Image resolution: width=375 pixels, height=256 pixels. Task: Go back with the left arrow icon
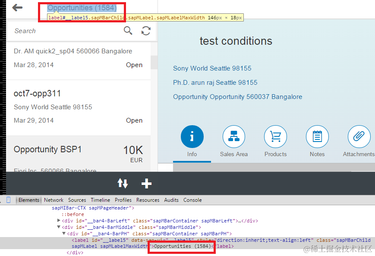pyautogui.click(x=17, y=8)
